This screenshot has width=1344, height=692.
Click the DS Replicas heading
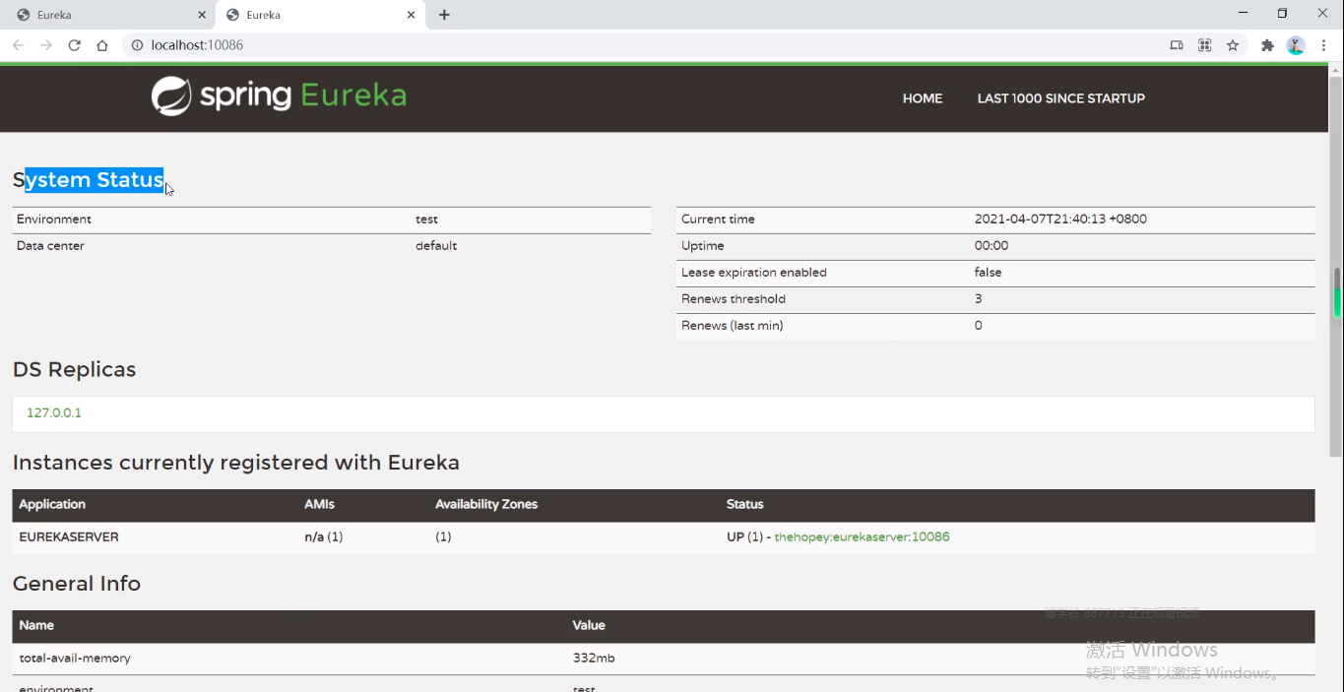pyautogui.click(x=74, y=370)
